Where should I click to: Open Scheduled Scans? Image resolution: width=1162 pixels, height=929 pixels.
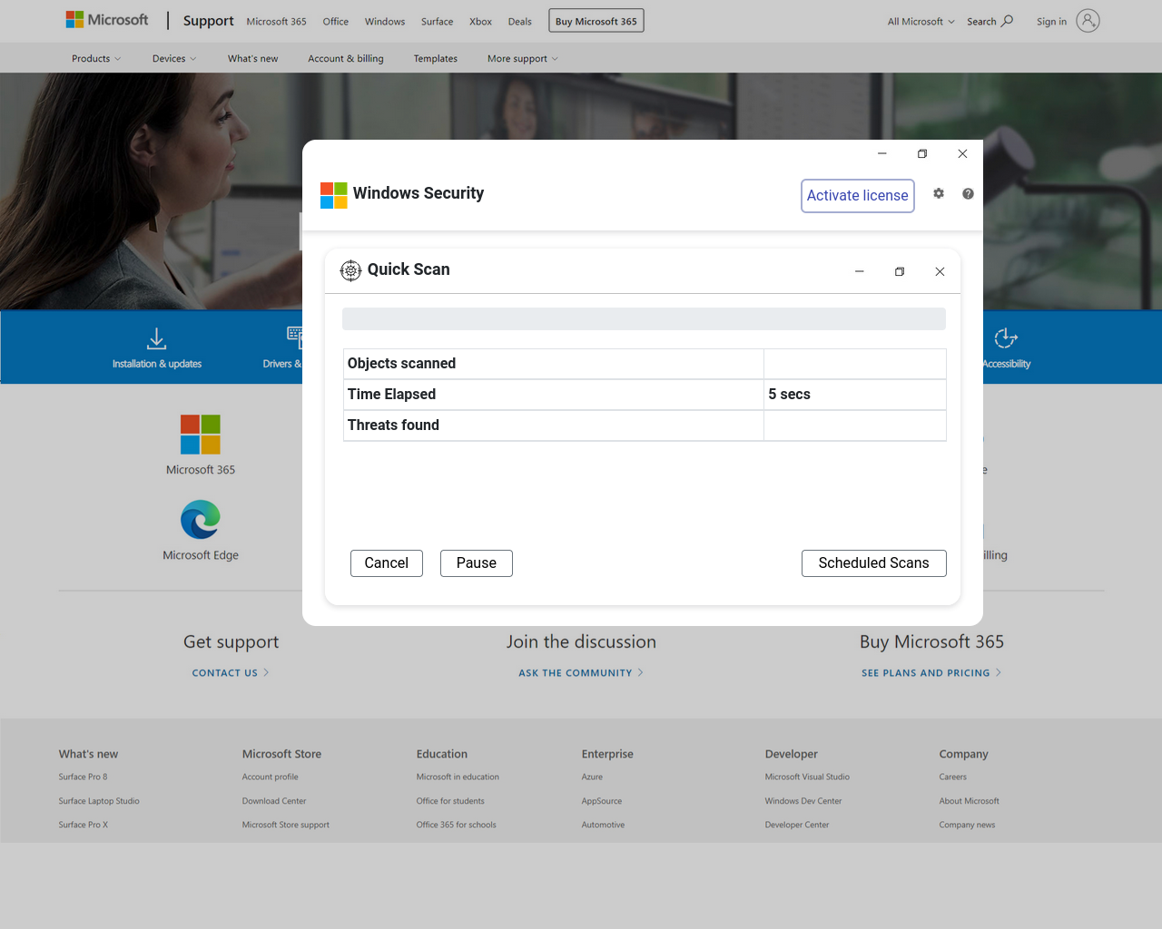[x=874, y=563]
